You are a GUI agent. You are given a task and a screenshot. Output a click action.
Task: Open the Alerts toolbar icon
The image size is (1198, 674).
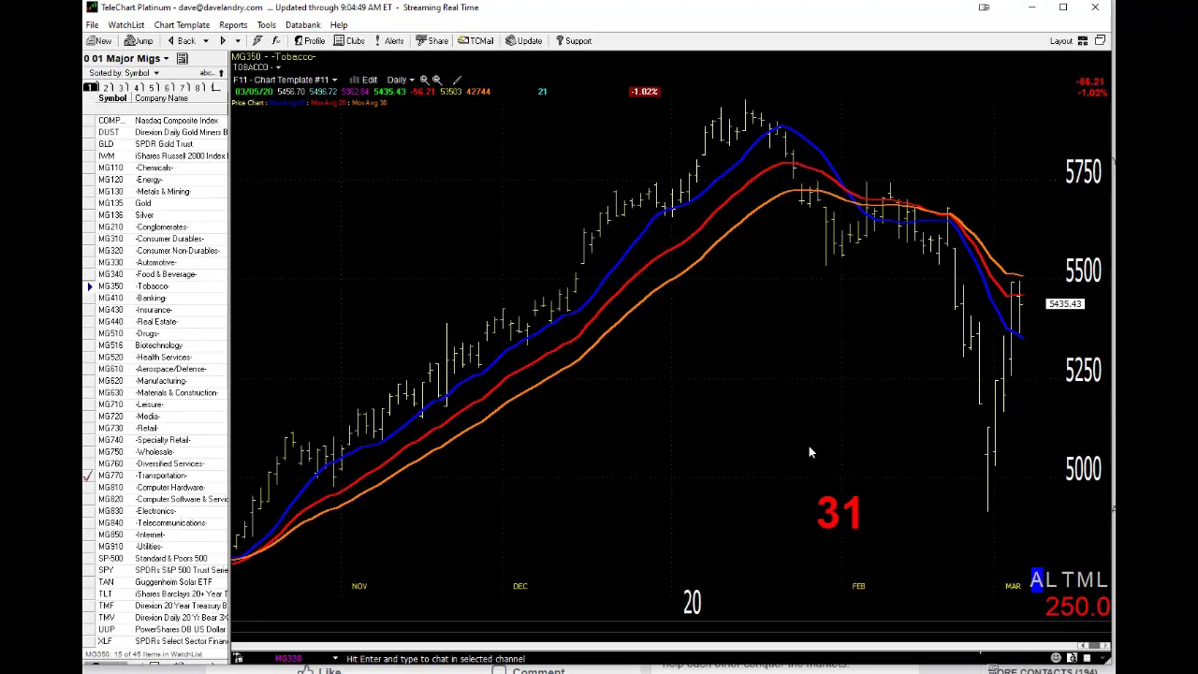(387, 41)
